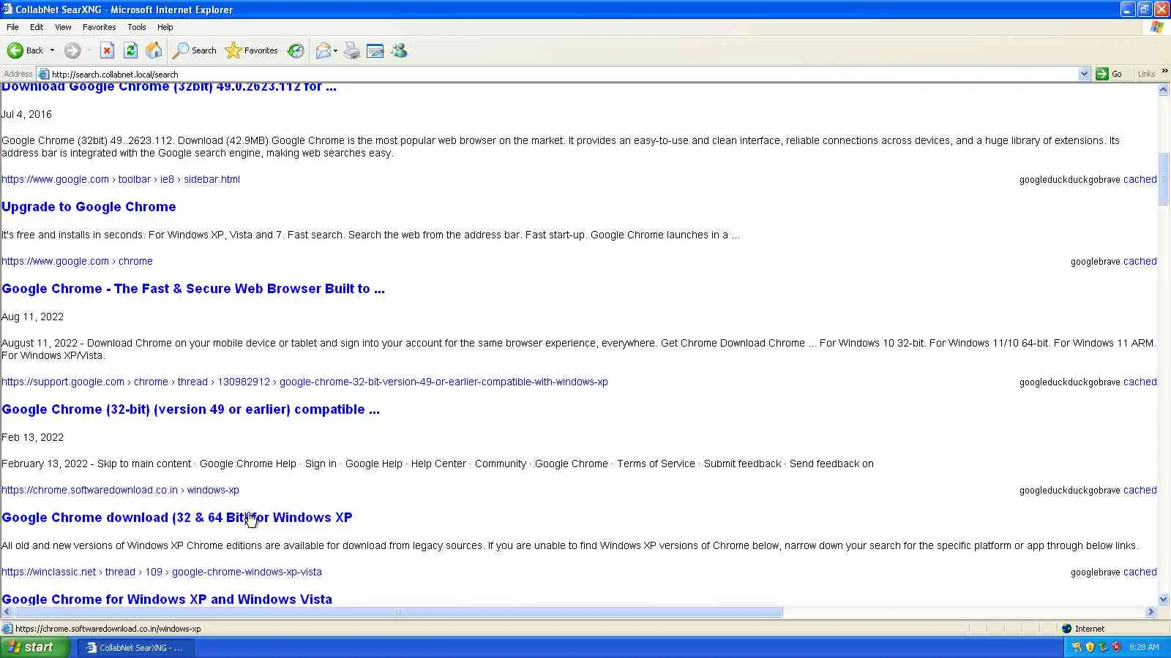Open 'Google Chrome for Windows XP and Windows Vista' result
This screenshot has height=658, width=1171.
[167, 600]
